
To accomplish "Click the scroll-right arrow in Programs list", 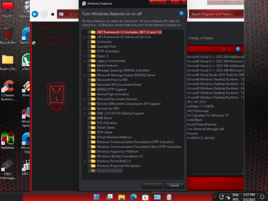I will click(242, 174).
